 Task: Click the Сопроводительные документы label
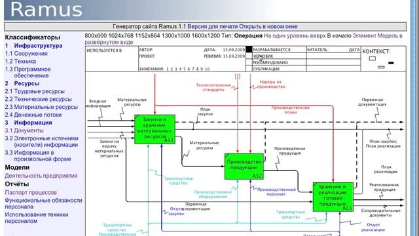pos(381,212)
